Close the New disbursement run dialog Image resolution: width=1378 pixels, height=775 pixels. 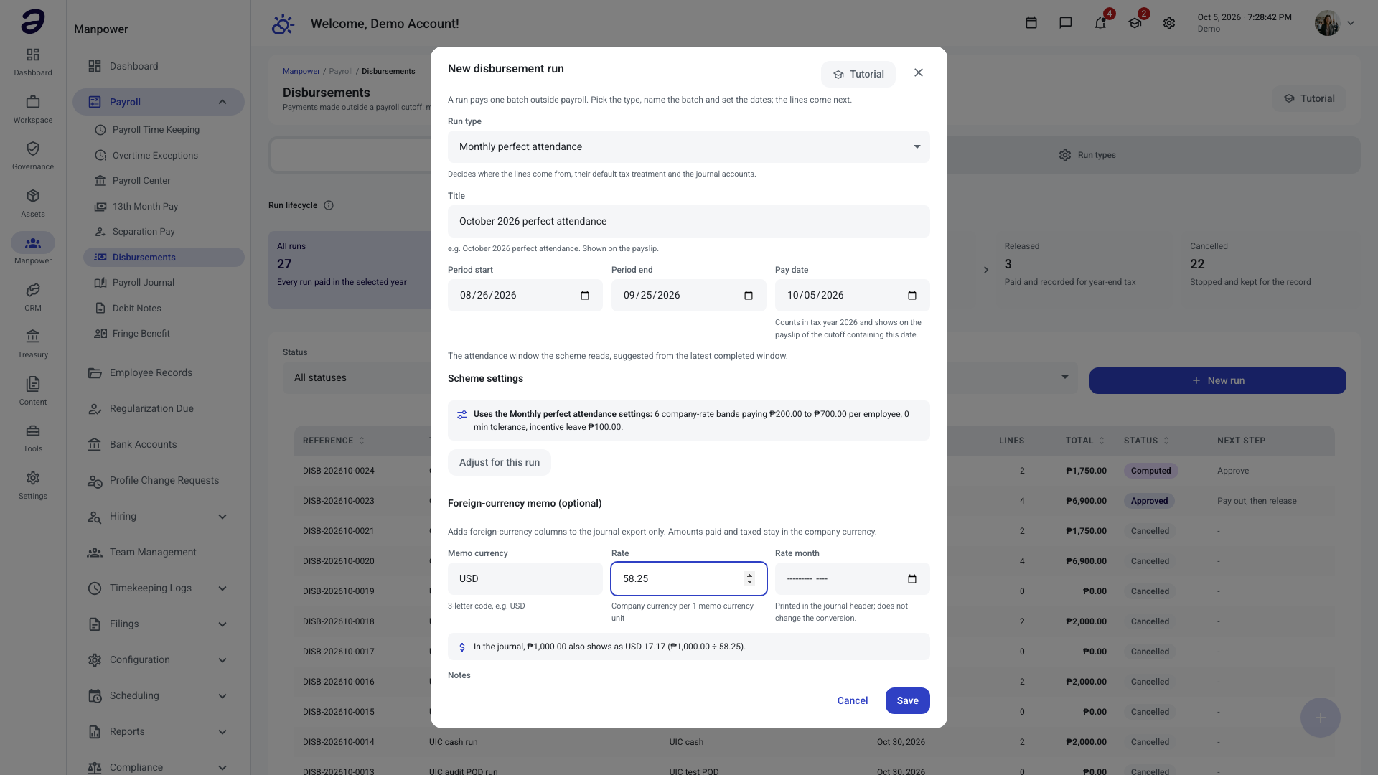pyautogui.click(x=919, y=73)
